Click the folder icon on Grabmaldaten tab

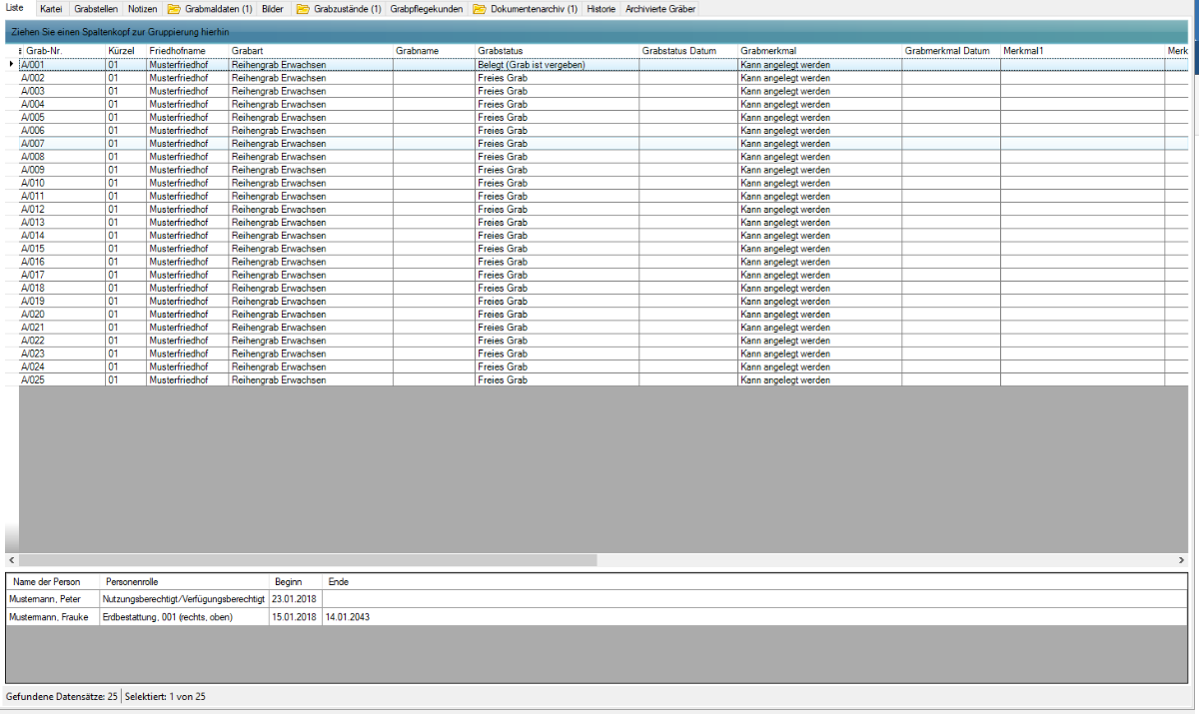(x=174, y=9)
